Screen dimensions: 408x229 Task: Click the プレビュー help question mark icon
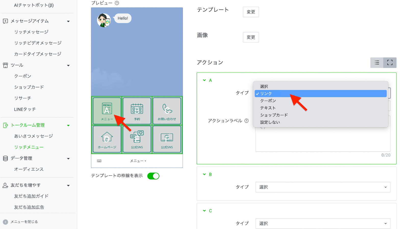pos(117,3)
